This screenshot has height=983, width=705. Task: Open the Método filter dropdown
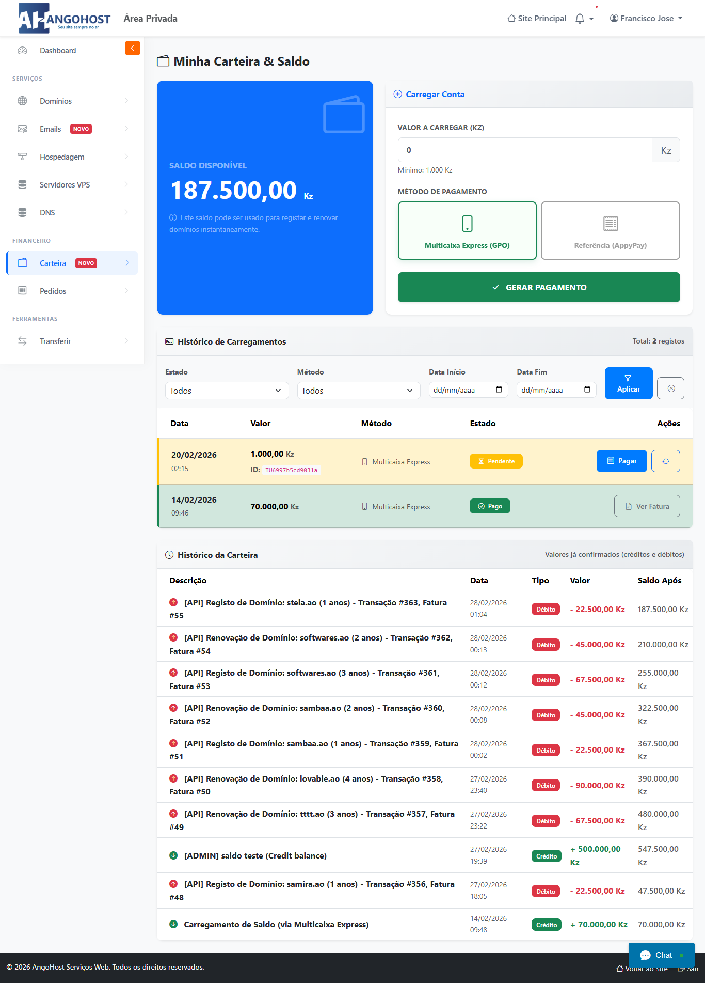point(358,391)
